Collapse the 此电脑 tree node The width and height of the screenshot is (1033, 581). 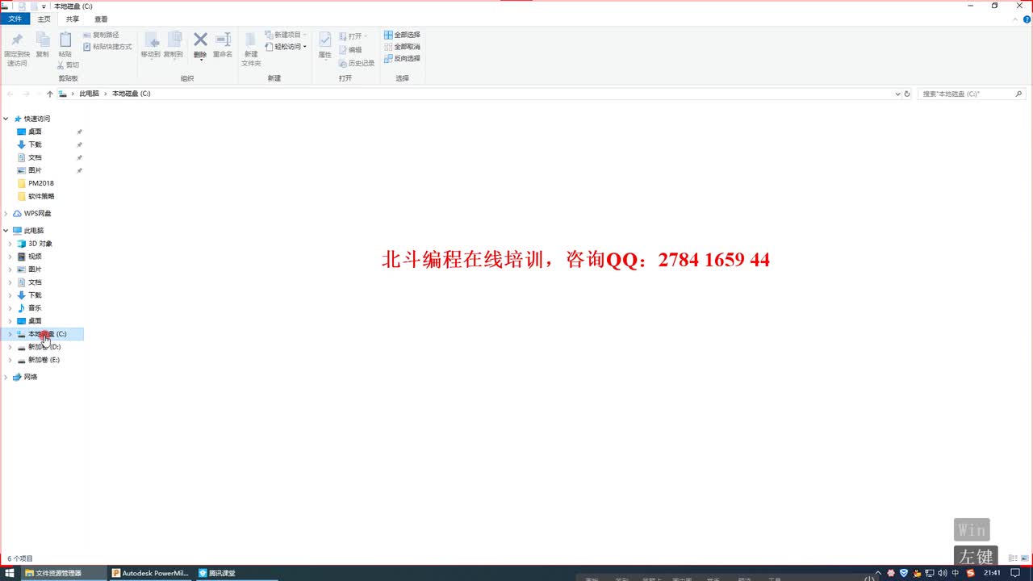pyautogui.click(x=6, y=231)
